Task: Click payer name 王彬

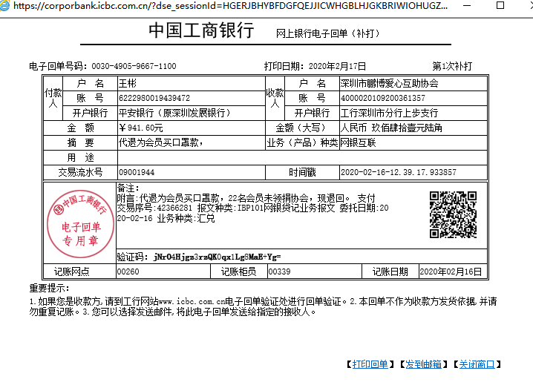Action: (x=128, y=83)
